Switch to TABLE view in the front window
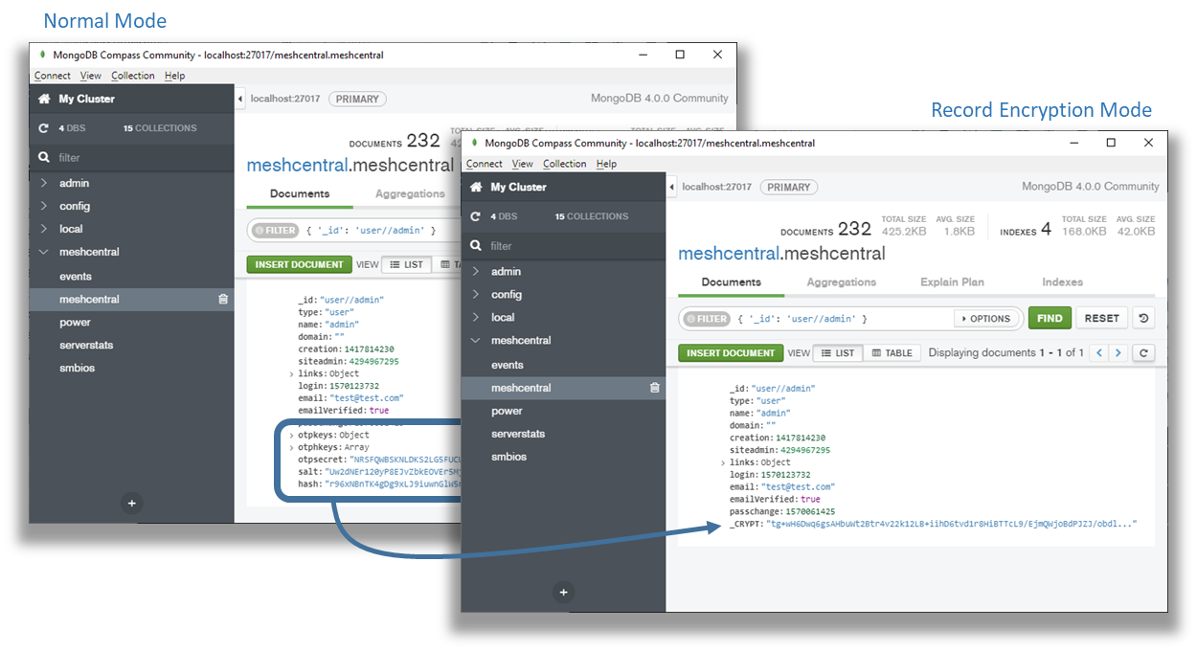This screenshot has height=652, width=1197. coord(892,353)
